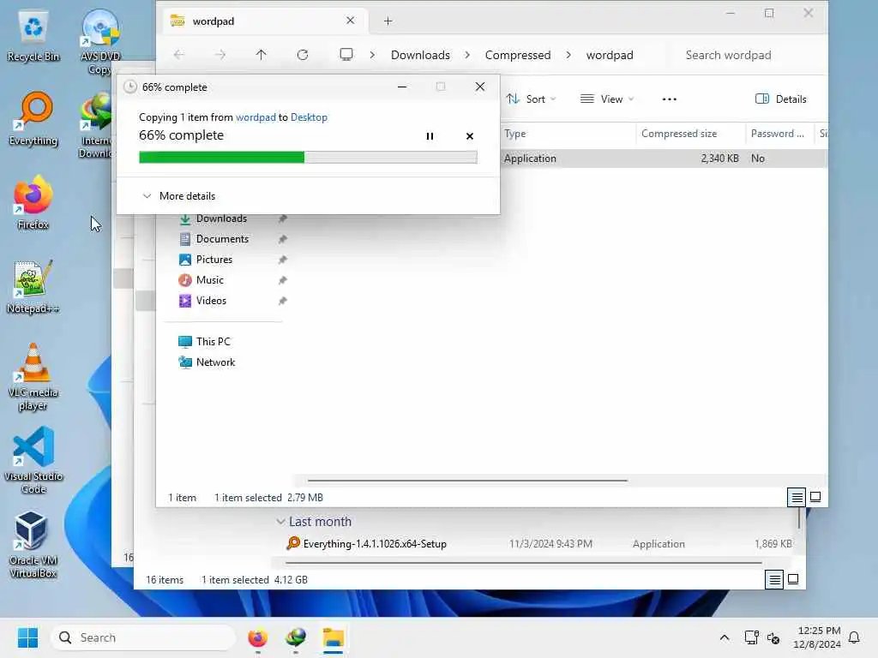Cancel the copy with the small X button
878x658 pixels.
coord(469,136)
